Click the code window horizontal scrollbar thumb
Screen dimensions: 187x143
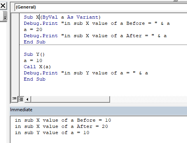coord(70,99)
